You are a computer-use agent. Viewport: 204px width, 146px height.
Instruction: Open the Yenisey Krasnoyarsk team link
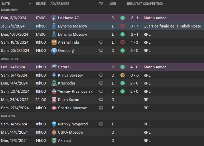pyautogui.click(x=75, y=91)
